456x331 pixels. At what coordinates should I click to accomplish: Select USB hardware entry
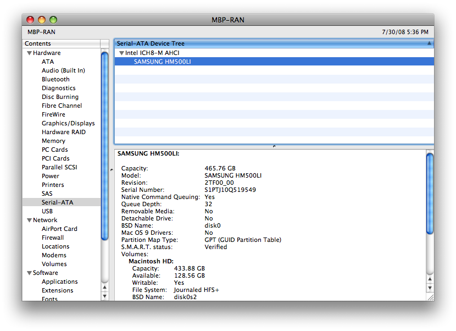(47, 211)
